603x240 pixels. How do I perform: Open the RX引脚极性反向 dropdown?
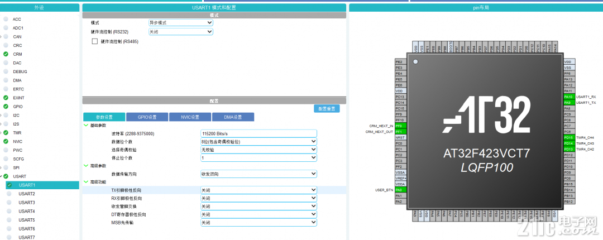259,199
